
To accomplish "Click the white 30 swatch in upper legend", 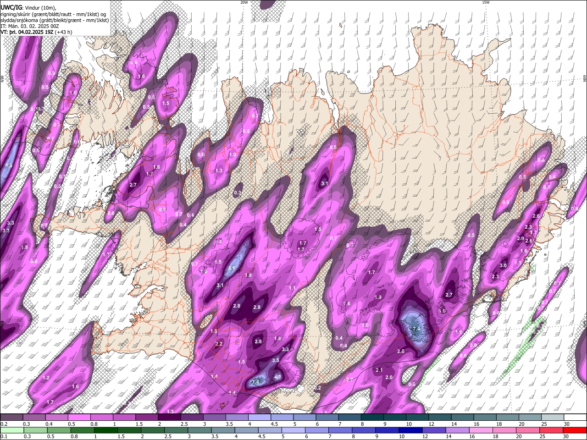I will pos(575,417).
